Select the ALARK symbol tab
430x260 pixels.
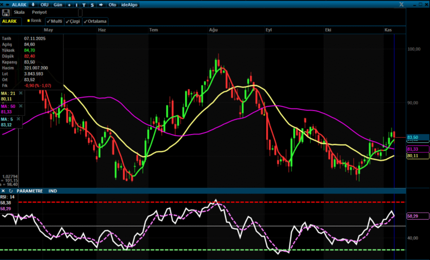(x=9, y=21)
